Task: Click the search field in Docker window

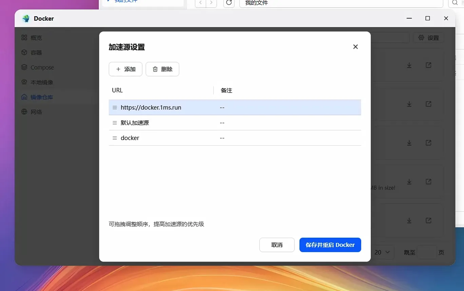Action: point(390,38)
